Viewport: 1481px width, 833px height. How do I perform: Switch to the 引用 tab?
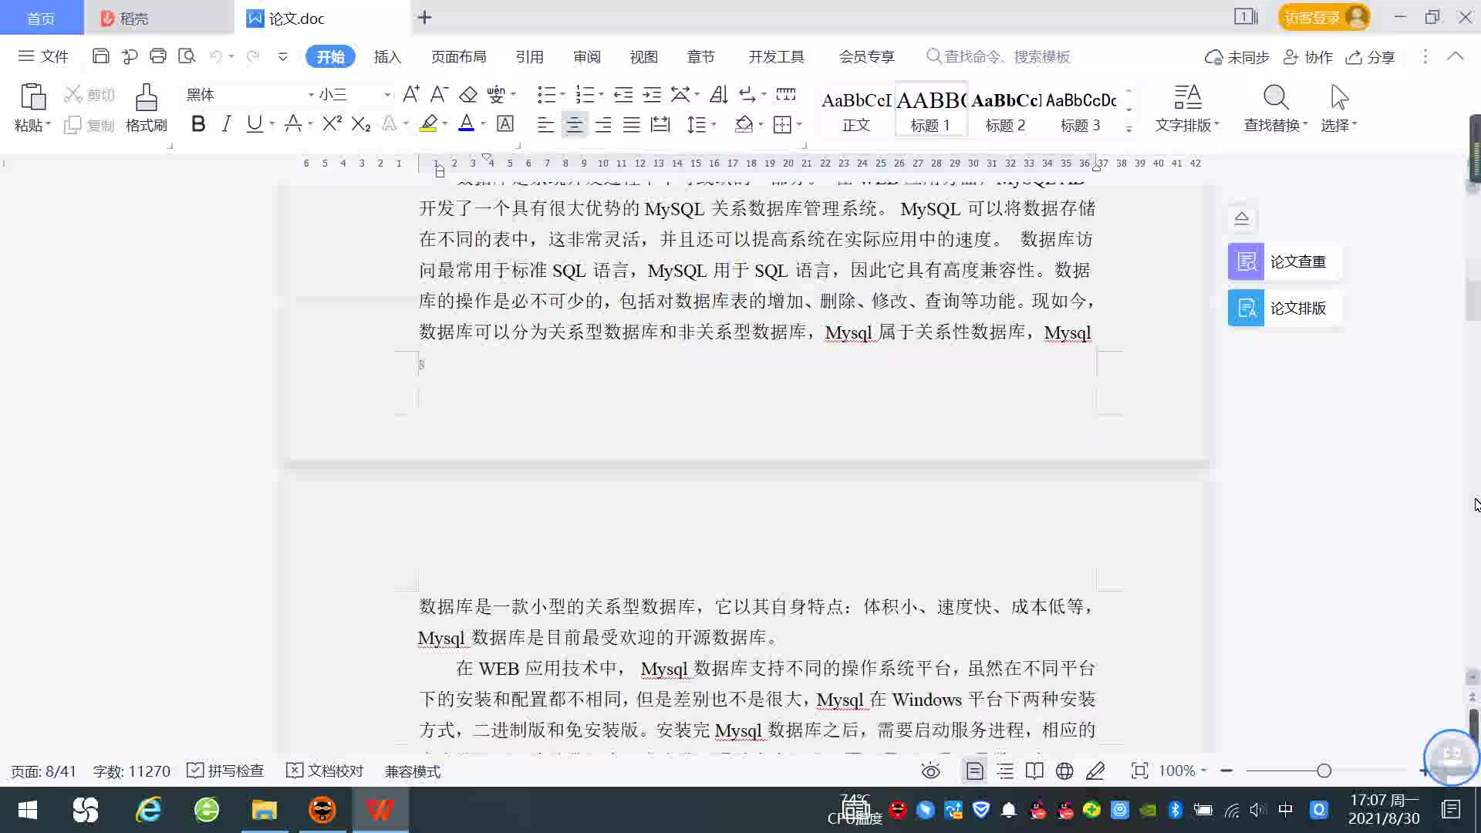point(529,56)
